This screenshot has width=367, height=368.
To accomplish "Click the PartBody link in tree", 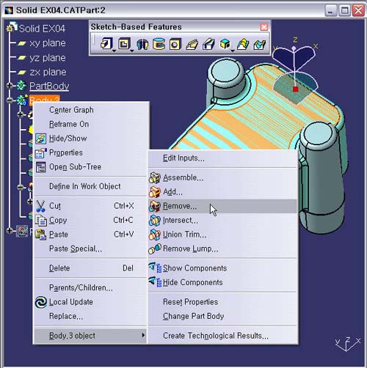I will point(49,86).
